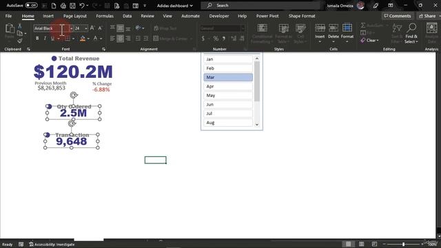Click slicer scroll down arrow
This screenshot has width=441, height=248.
coord(257,125)
